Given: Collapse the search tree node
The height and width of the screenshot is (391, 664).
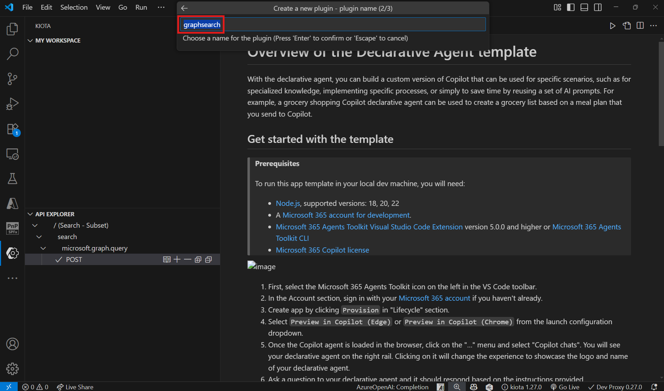Looking at the screenshot, I should (x=39, y=237).
